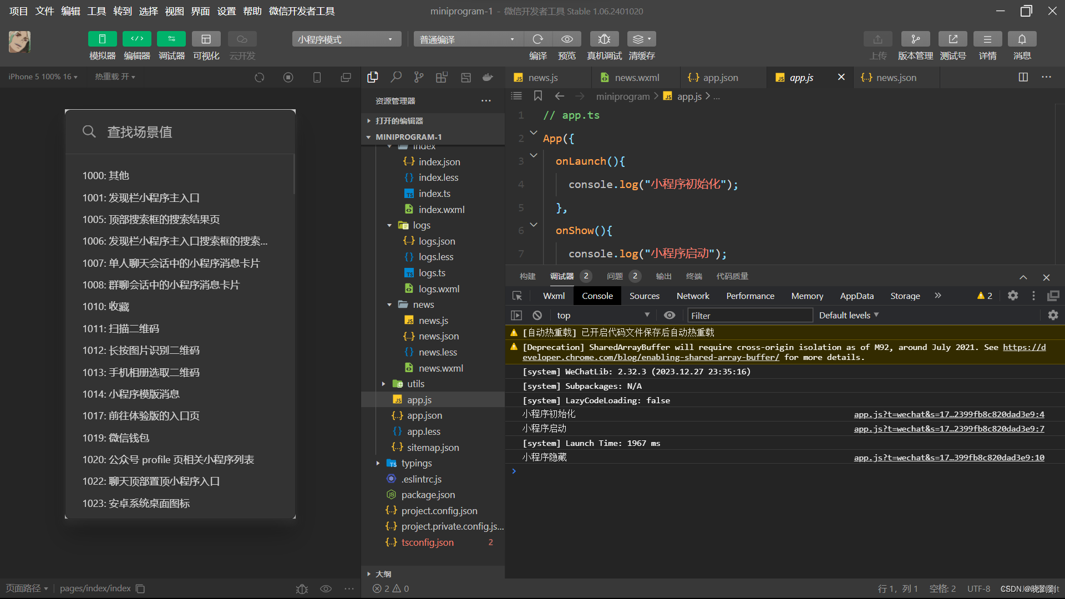Clear the console output
1065x599 pixels.
point(537,315)
